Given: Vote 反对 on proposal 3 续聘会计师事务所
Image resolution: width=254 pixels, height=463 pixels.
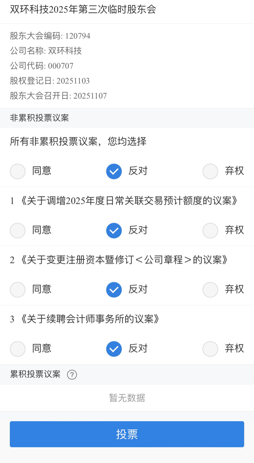Looking at the screenshot, I should click(114, 349).
